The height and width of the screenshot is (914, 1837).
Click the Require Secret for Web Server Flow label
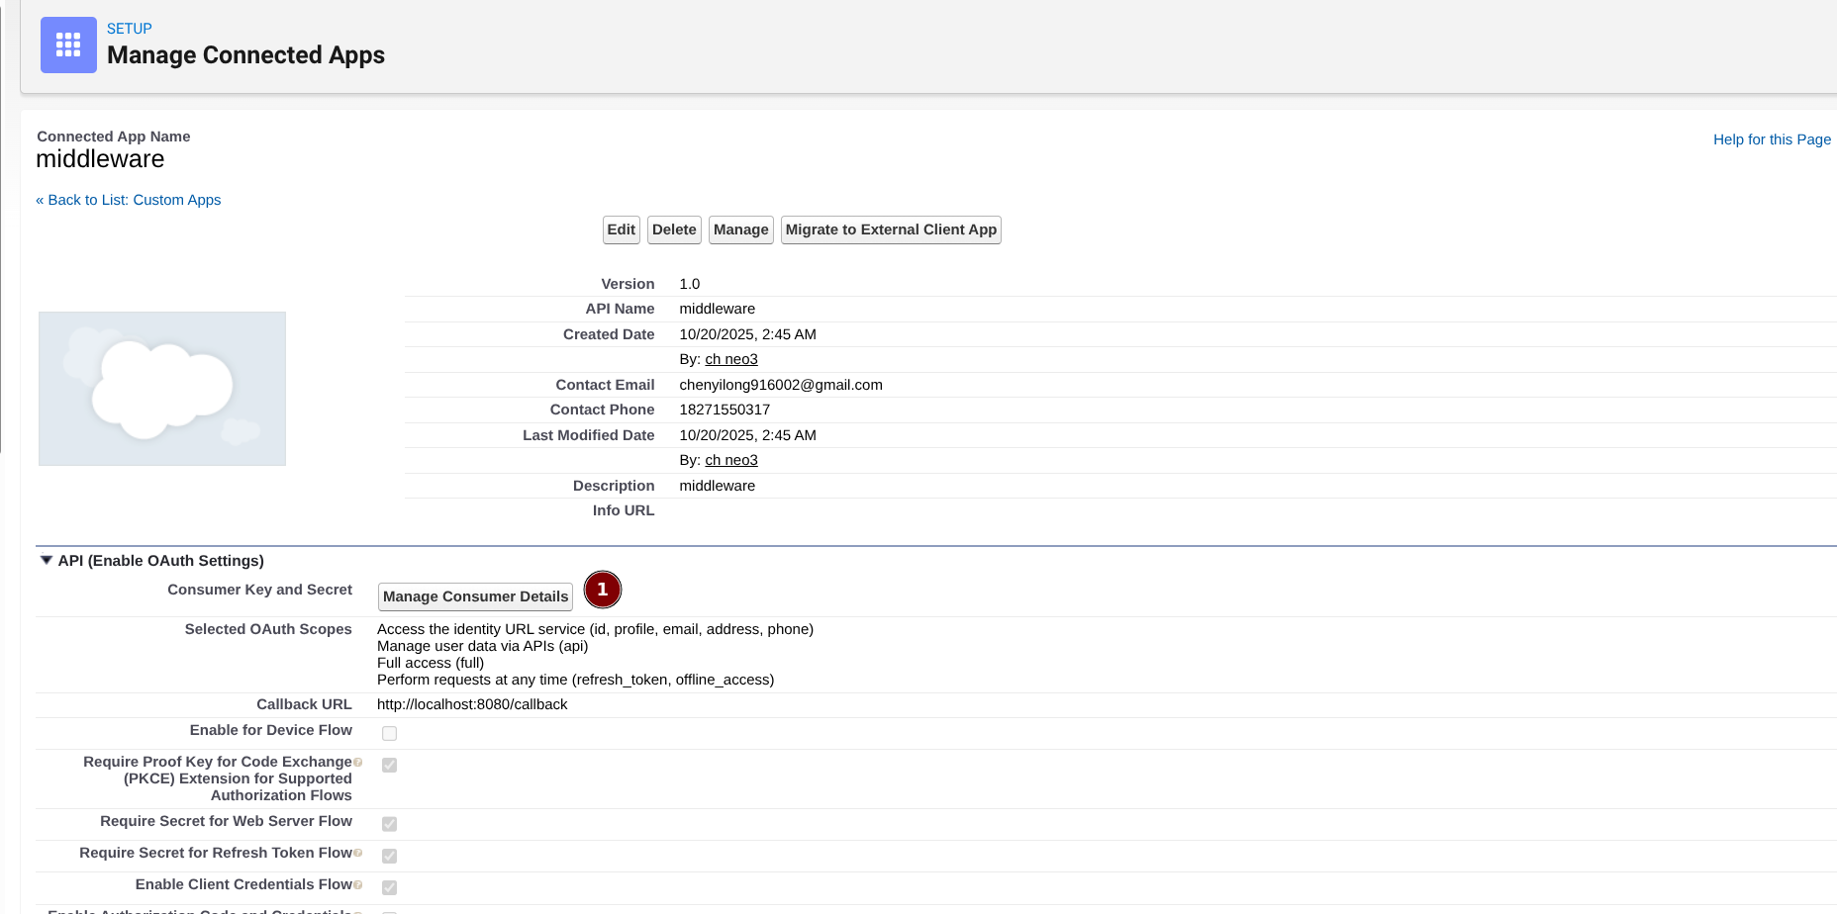click(226, 821)
